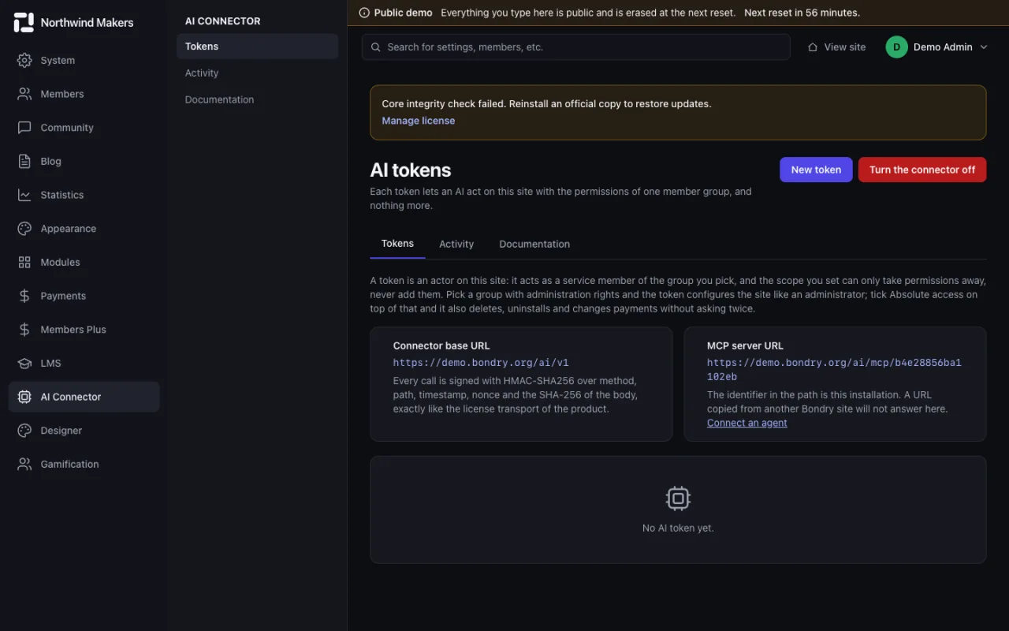The height and width of the screenshot is (631, 1009).
Task: Click the MCP server URL card title
Action: (745, 345)
